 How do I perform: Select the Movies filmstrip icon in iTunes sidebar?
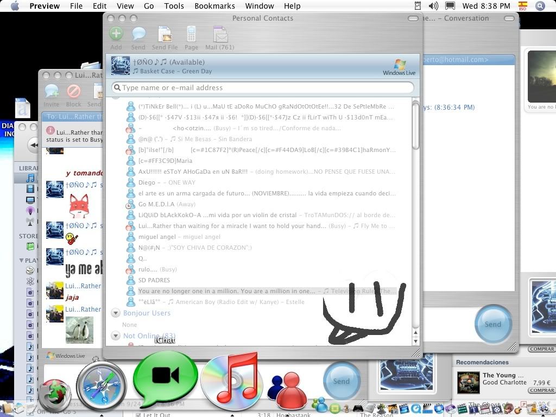pyautogui.click(x=30, y=189)
